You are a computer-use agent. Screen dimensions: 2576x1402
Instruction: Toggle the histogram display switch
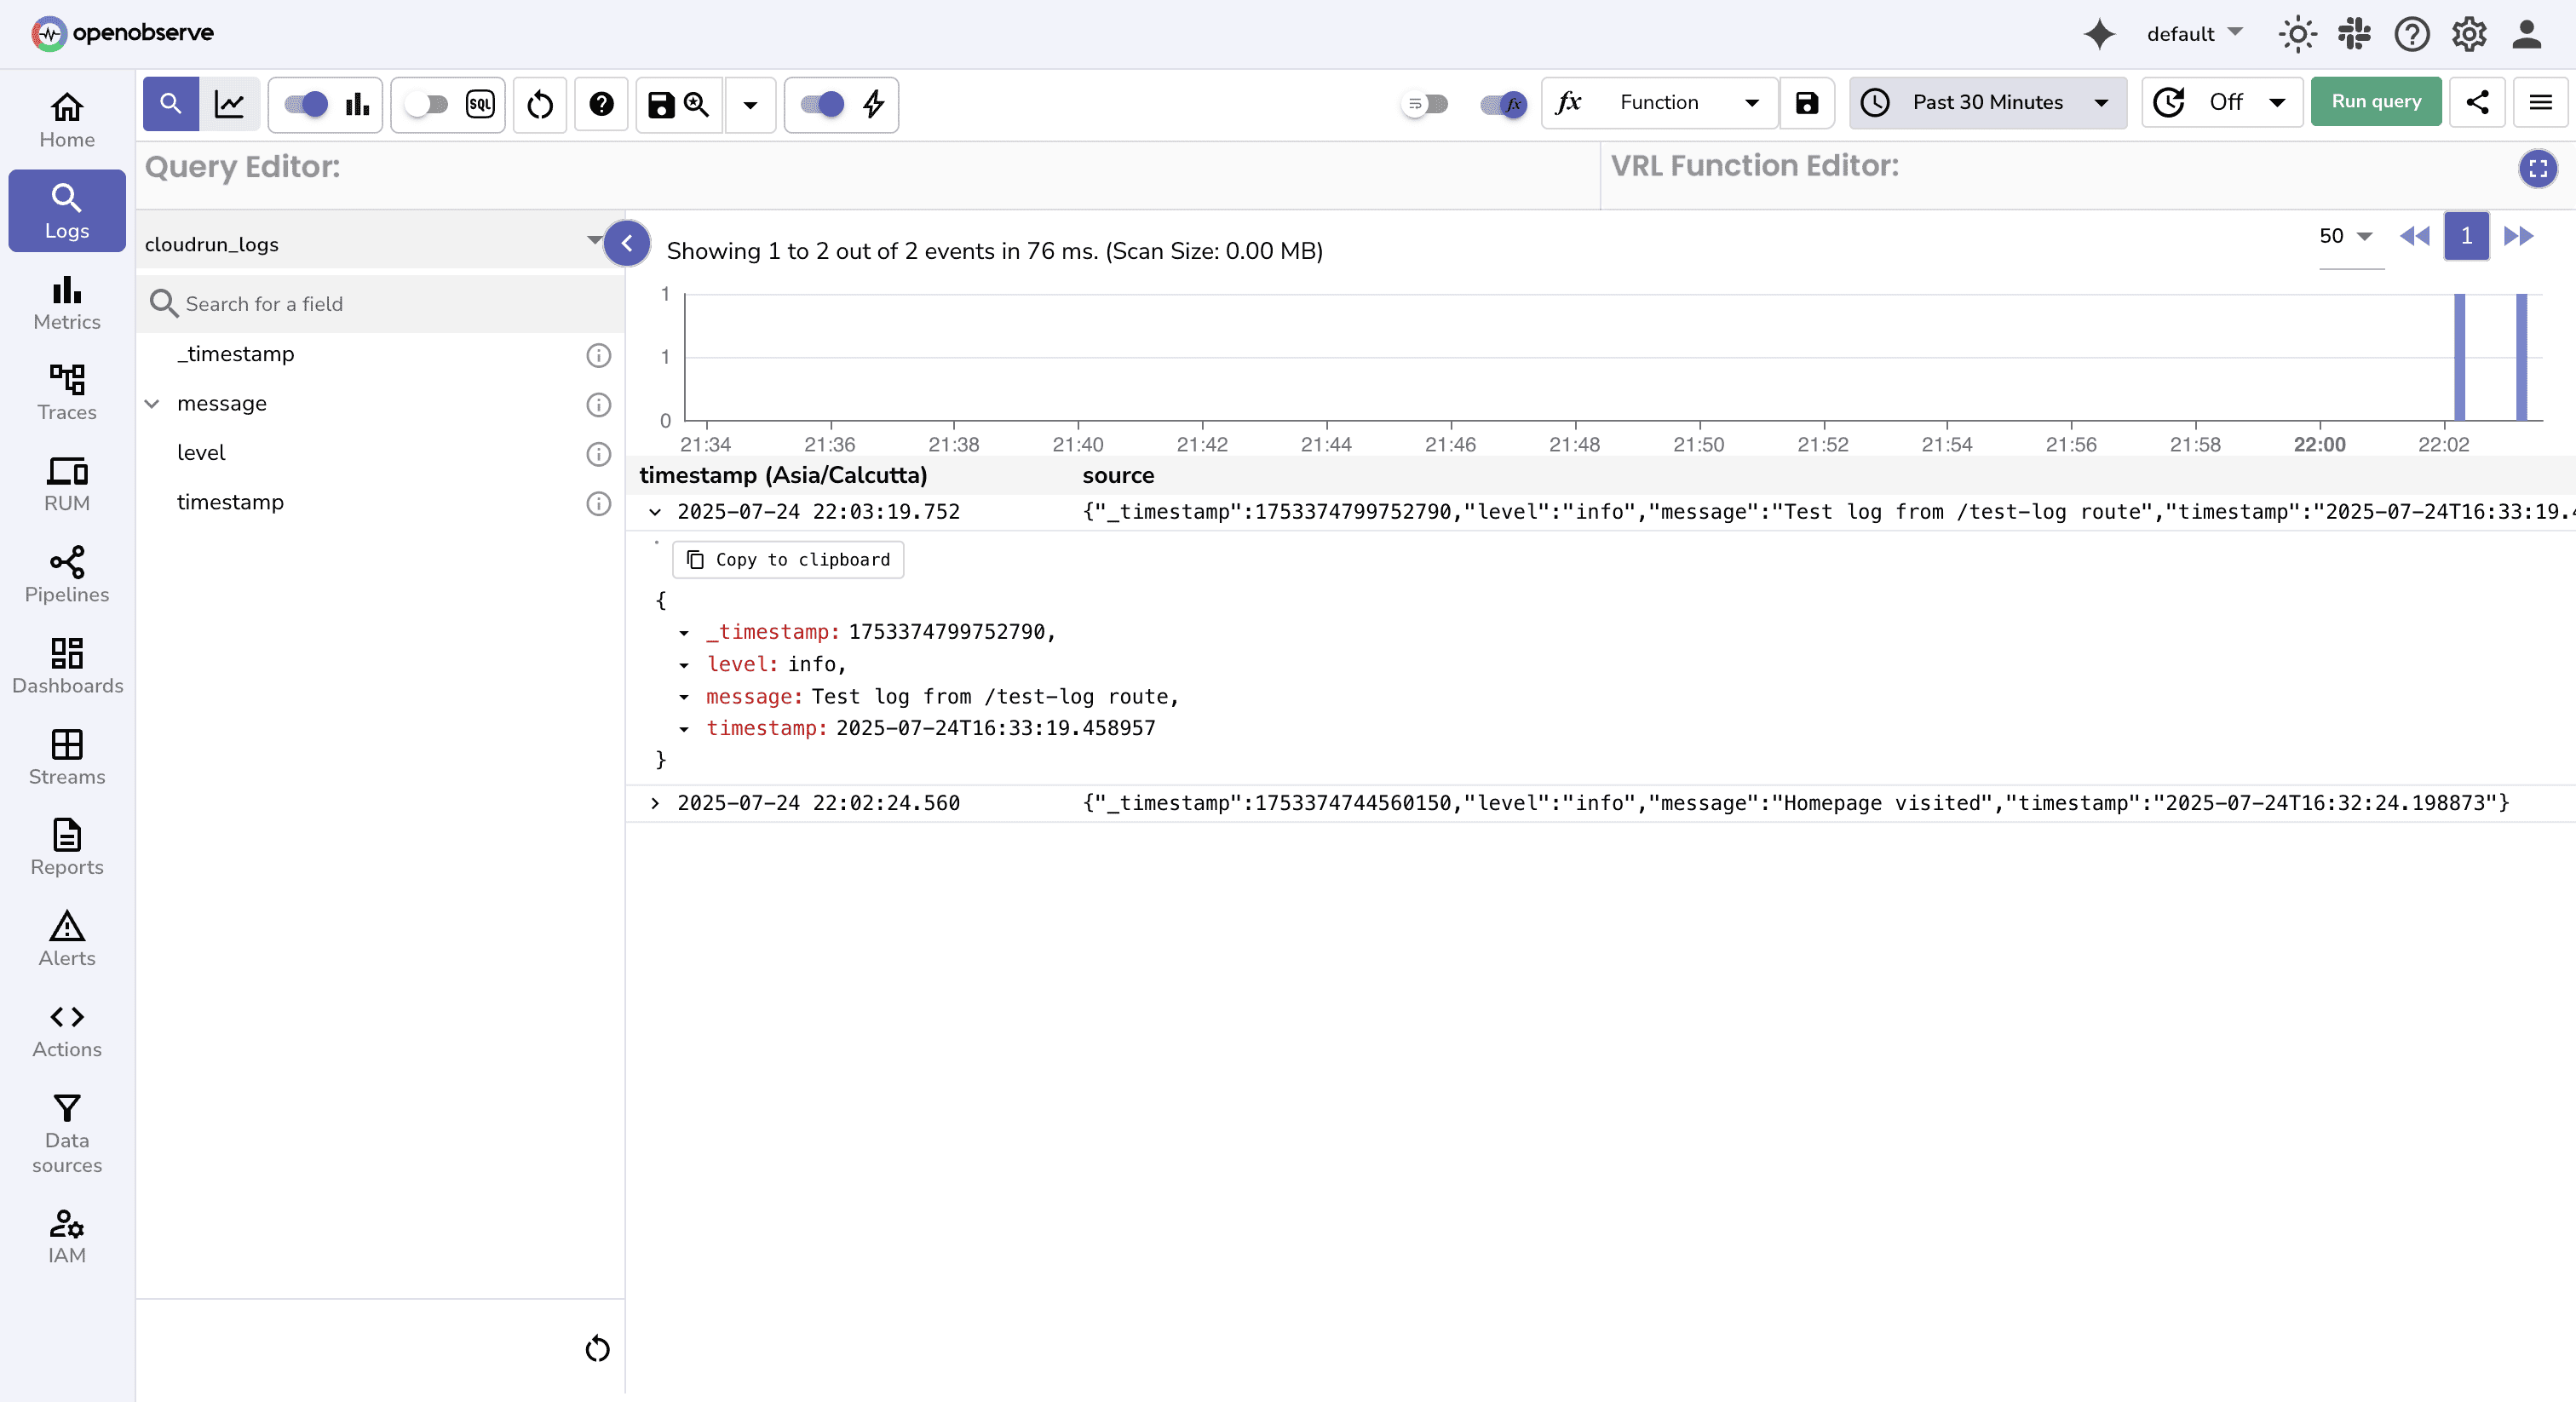(303, 104)
